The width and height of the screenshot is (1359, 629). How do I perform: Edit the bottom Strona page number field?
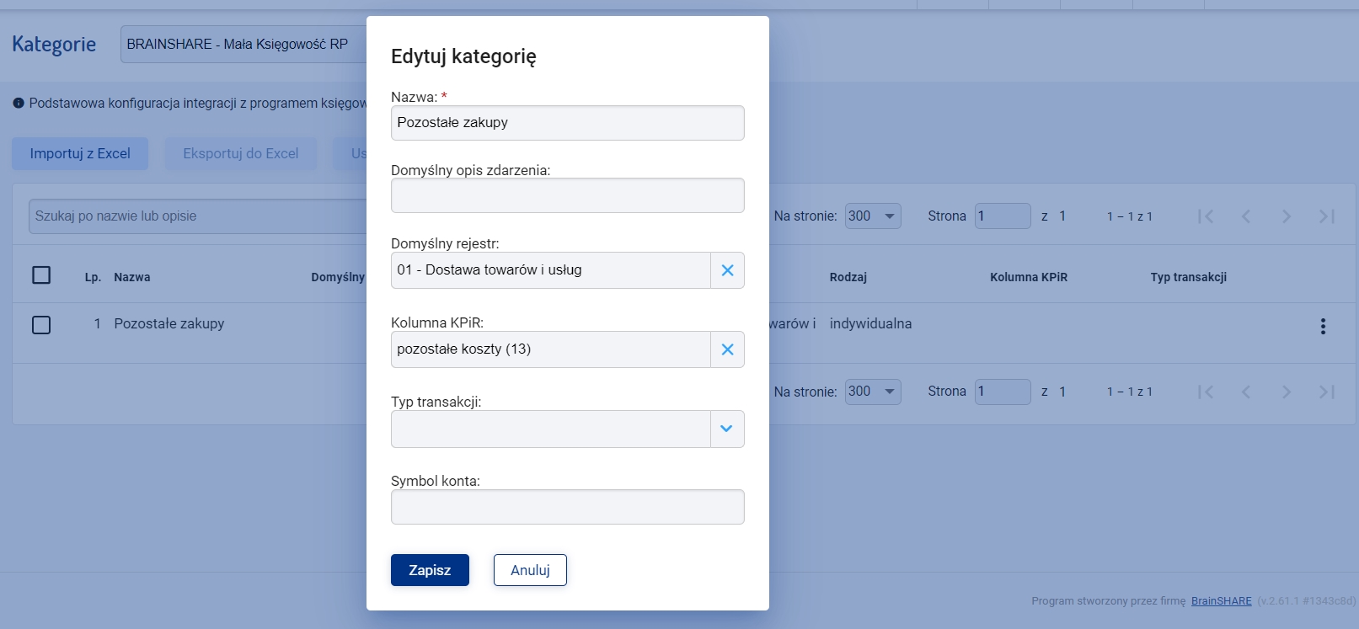pos(1003,392)
